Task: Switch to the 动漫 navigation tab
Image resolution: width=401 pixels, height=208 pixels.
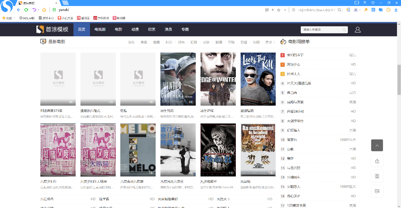Action: point(135,30)
